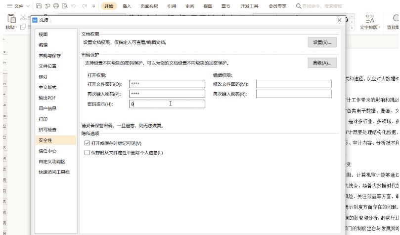Click the 文字排版 text layout icon
This screenshot has height=235, width=400.
369,19
